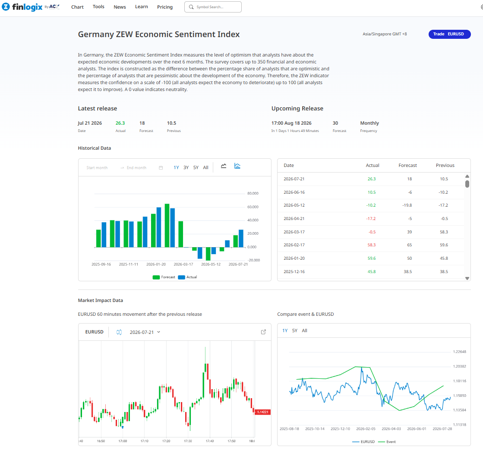The width and height of the screenshot is (483, 456).
Task: Select 3Y range in historical data
Action: click(186, 167)
